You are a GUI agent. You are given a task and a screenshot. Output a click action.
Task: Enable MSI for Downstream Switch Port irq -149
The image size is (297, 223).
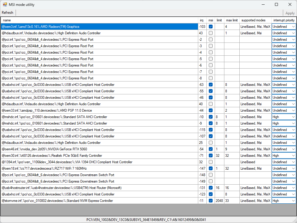pyautogui.click(x=211, y=181)
